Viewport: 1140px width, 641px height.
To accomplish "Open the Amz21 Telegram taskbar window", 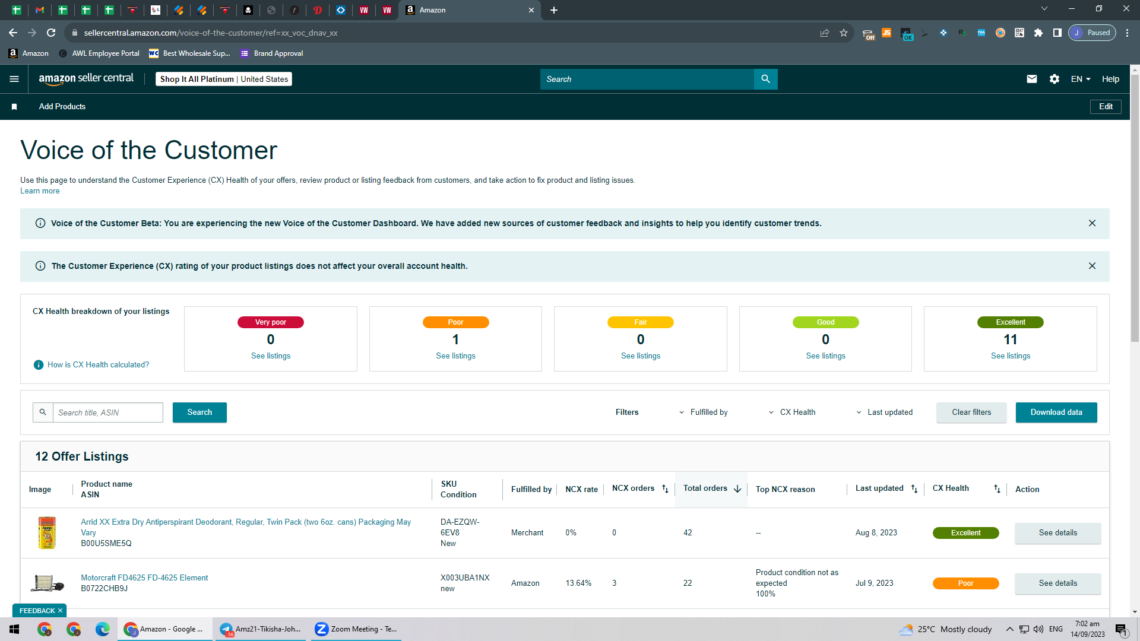I will 260,629.
